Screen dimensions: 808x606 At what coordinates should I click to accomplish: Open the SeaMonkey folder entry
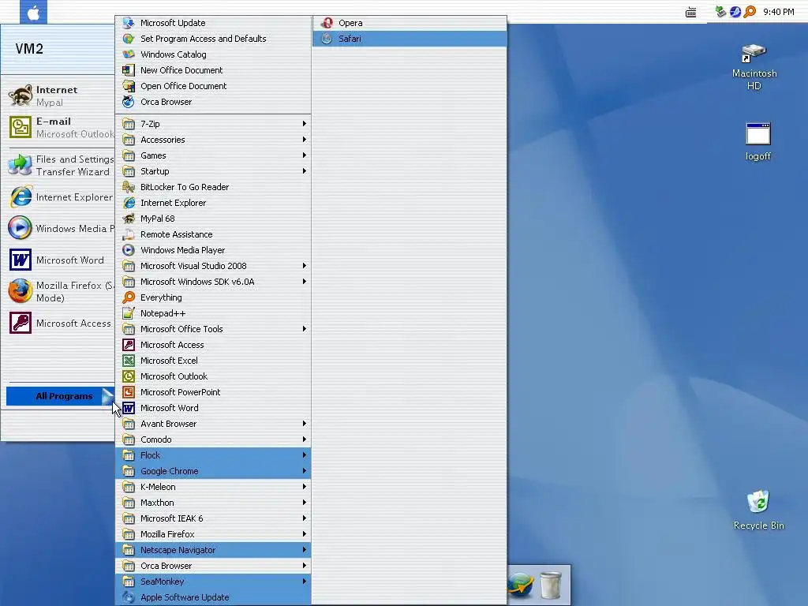(x=213, y=582)
